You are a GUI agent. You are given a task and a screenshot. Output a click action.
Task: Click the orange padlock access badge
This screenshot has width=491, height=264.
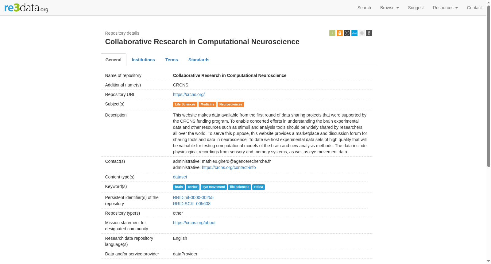[x=339, y=33]
